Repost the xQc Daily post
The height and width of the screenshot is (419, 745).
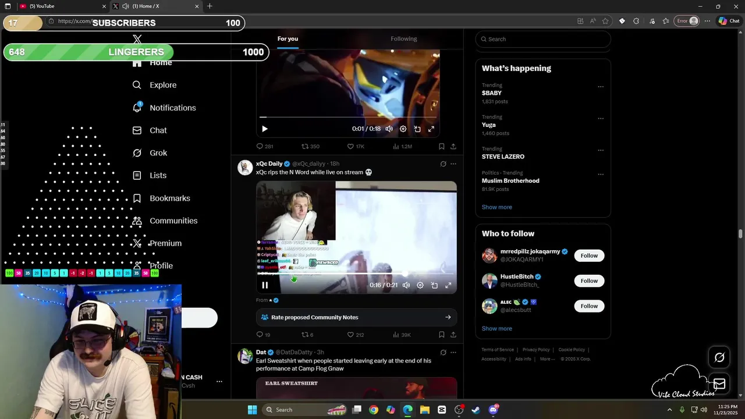point(307,335)
